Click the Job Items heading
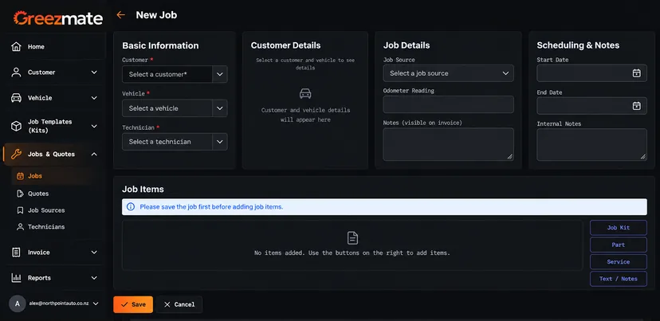Viewport: 660px width, 321px height. point(143,190)
